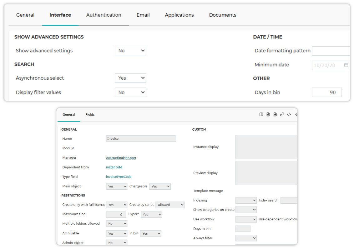Click the chain link icon
Viewport: 354px width, 249px height.
pyautogui.click(x=282, y=115)
